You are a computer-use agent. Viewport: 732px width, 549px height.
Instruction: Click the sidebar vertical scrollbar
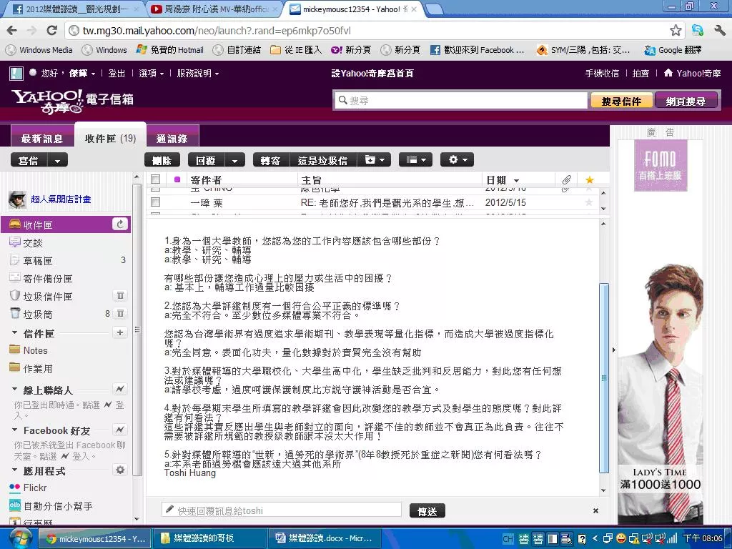(137, 330)
